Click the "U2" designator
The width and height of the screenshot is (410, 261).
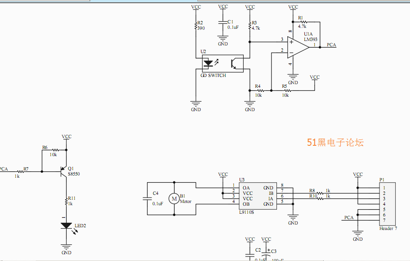coord(203,52)
